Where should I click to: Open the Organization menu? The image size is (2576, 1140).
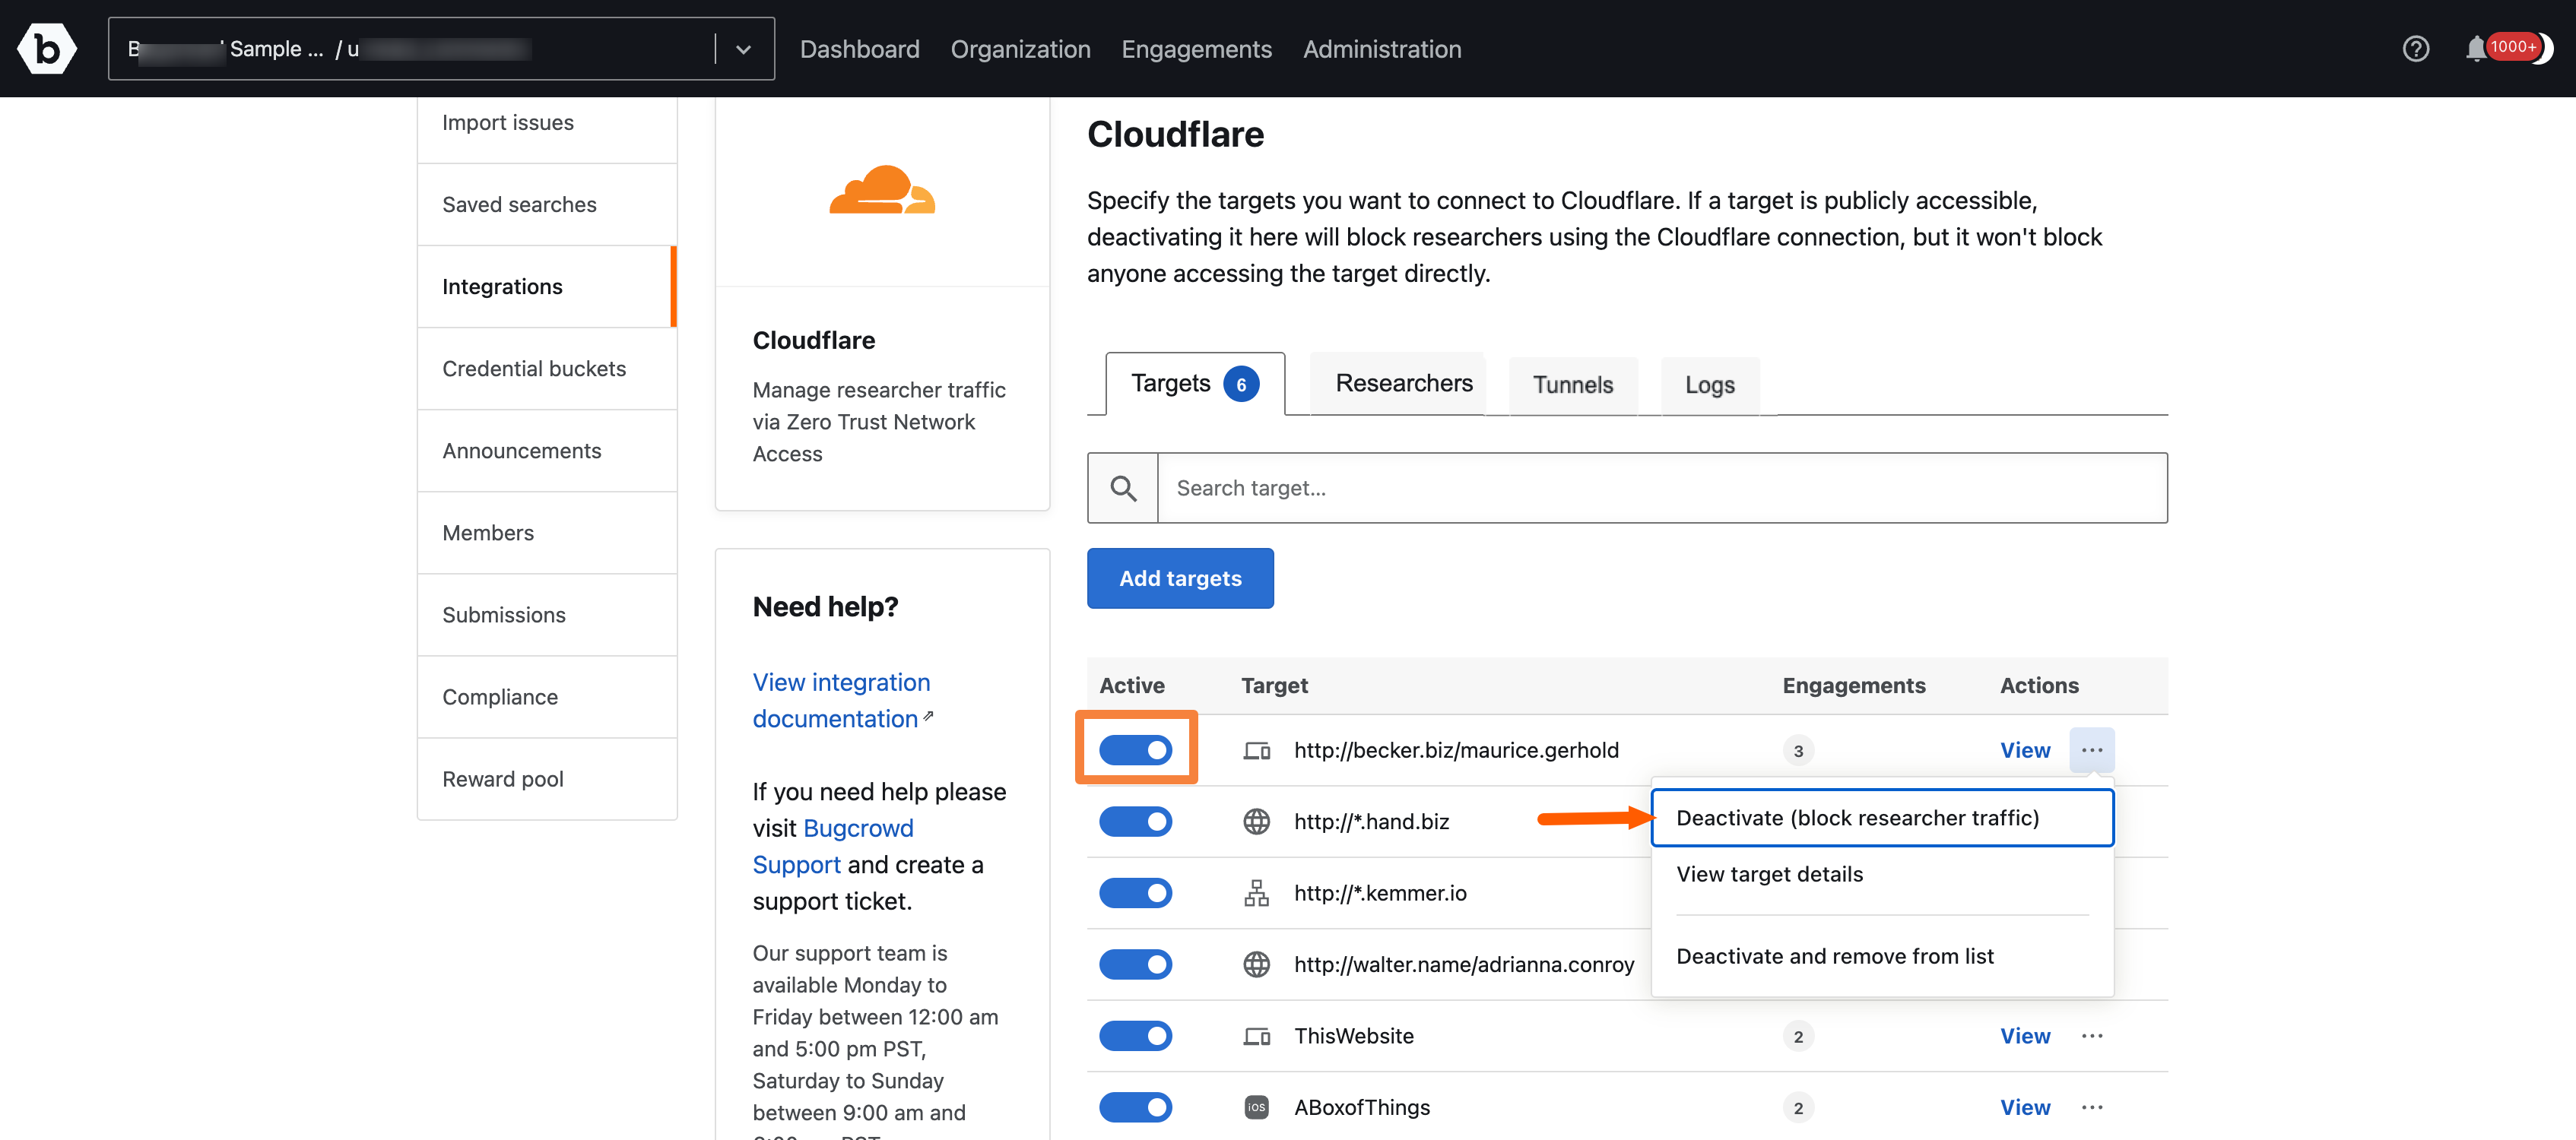[1020, 49]
